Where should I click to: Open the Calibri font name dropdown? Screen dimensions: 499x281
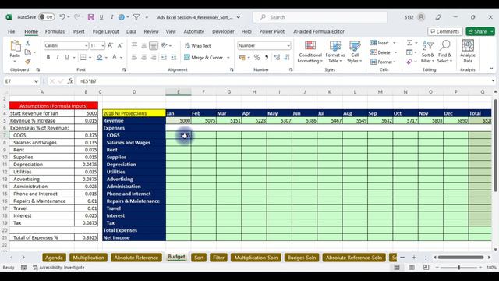click(86, 46)
